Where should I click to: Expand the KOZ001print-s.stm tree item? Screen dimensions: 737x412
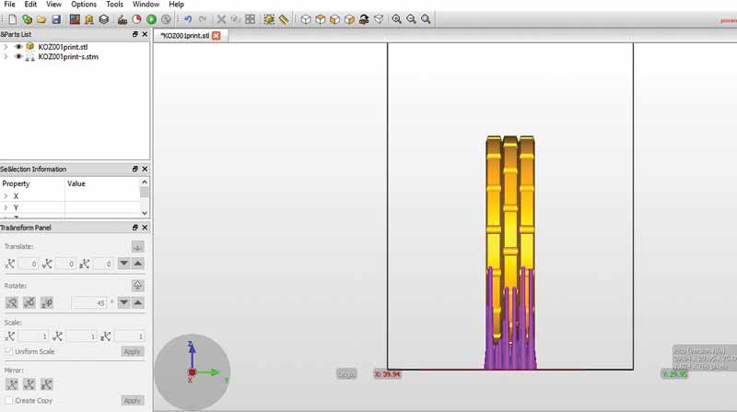click(x=6, y=56)
